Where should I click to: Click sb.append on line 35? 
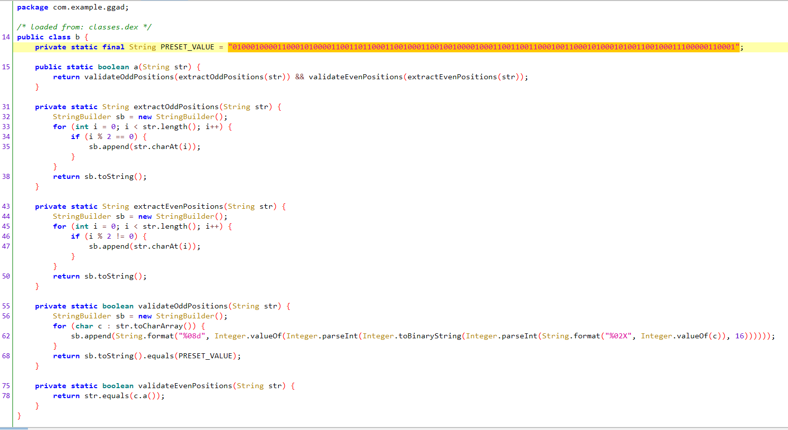109,147
